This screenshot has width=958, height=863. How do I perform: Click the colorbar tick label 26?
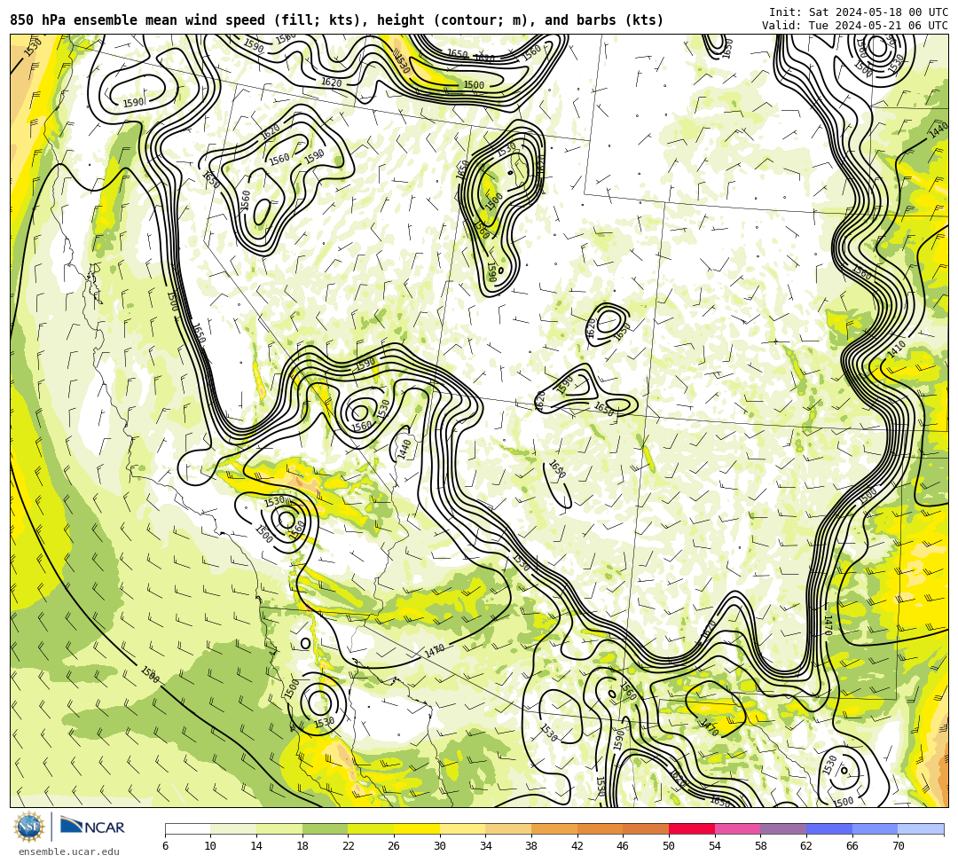coord(394,846)
